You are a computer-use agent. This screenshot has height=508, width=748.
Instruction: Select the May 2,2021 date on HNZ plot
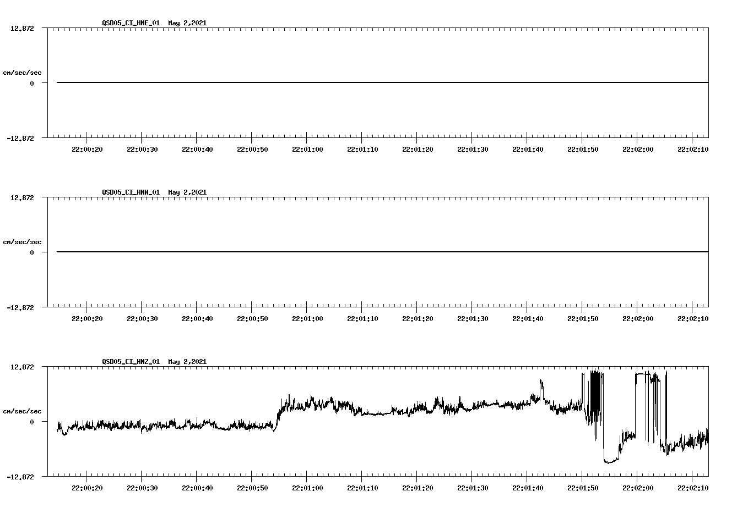[x=187, y=362]
